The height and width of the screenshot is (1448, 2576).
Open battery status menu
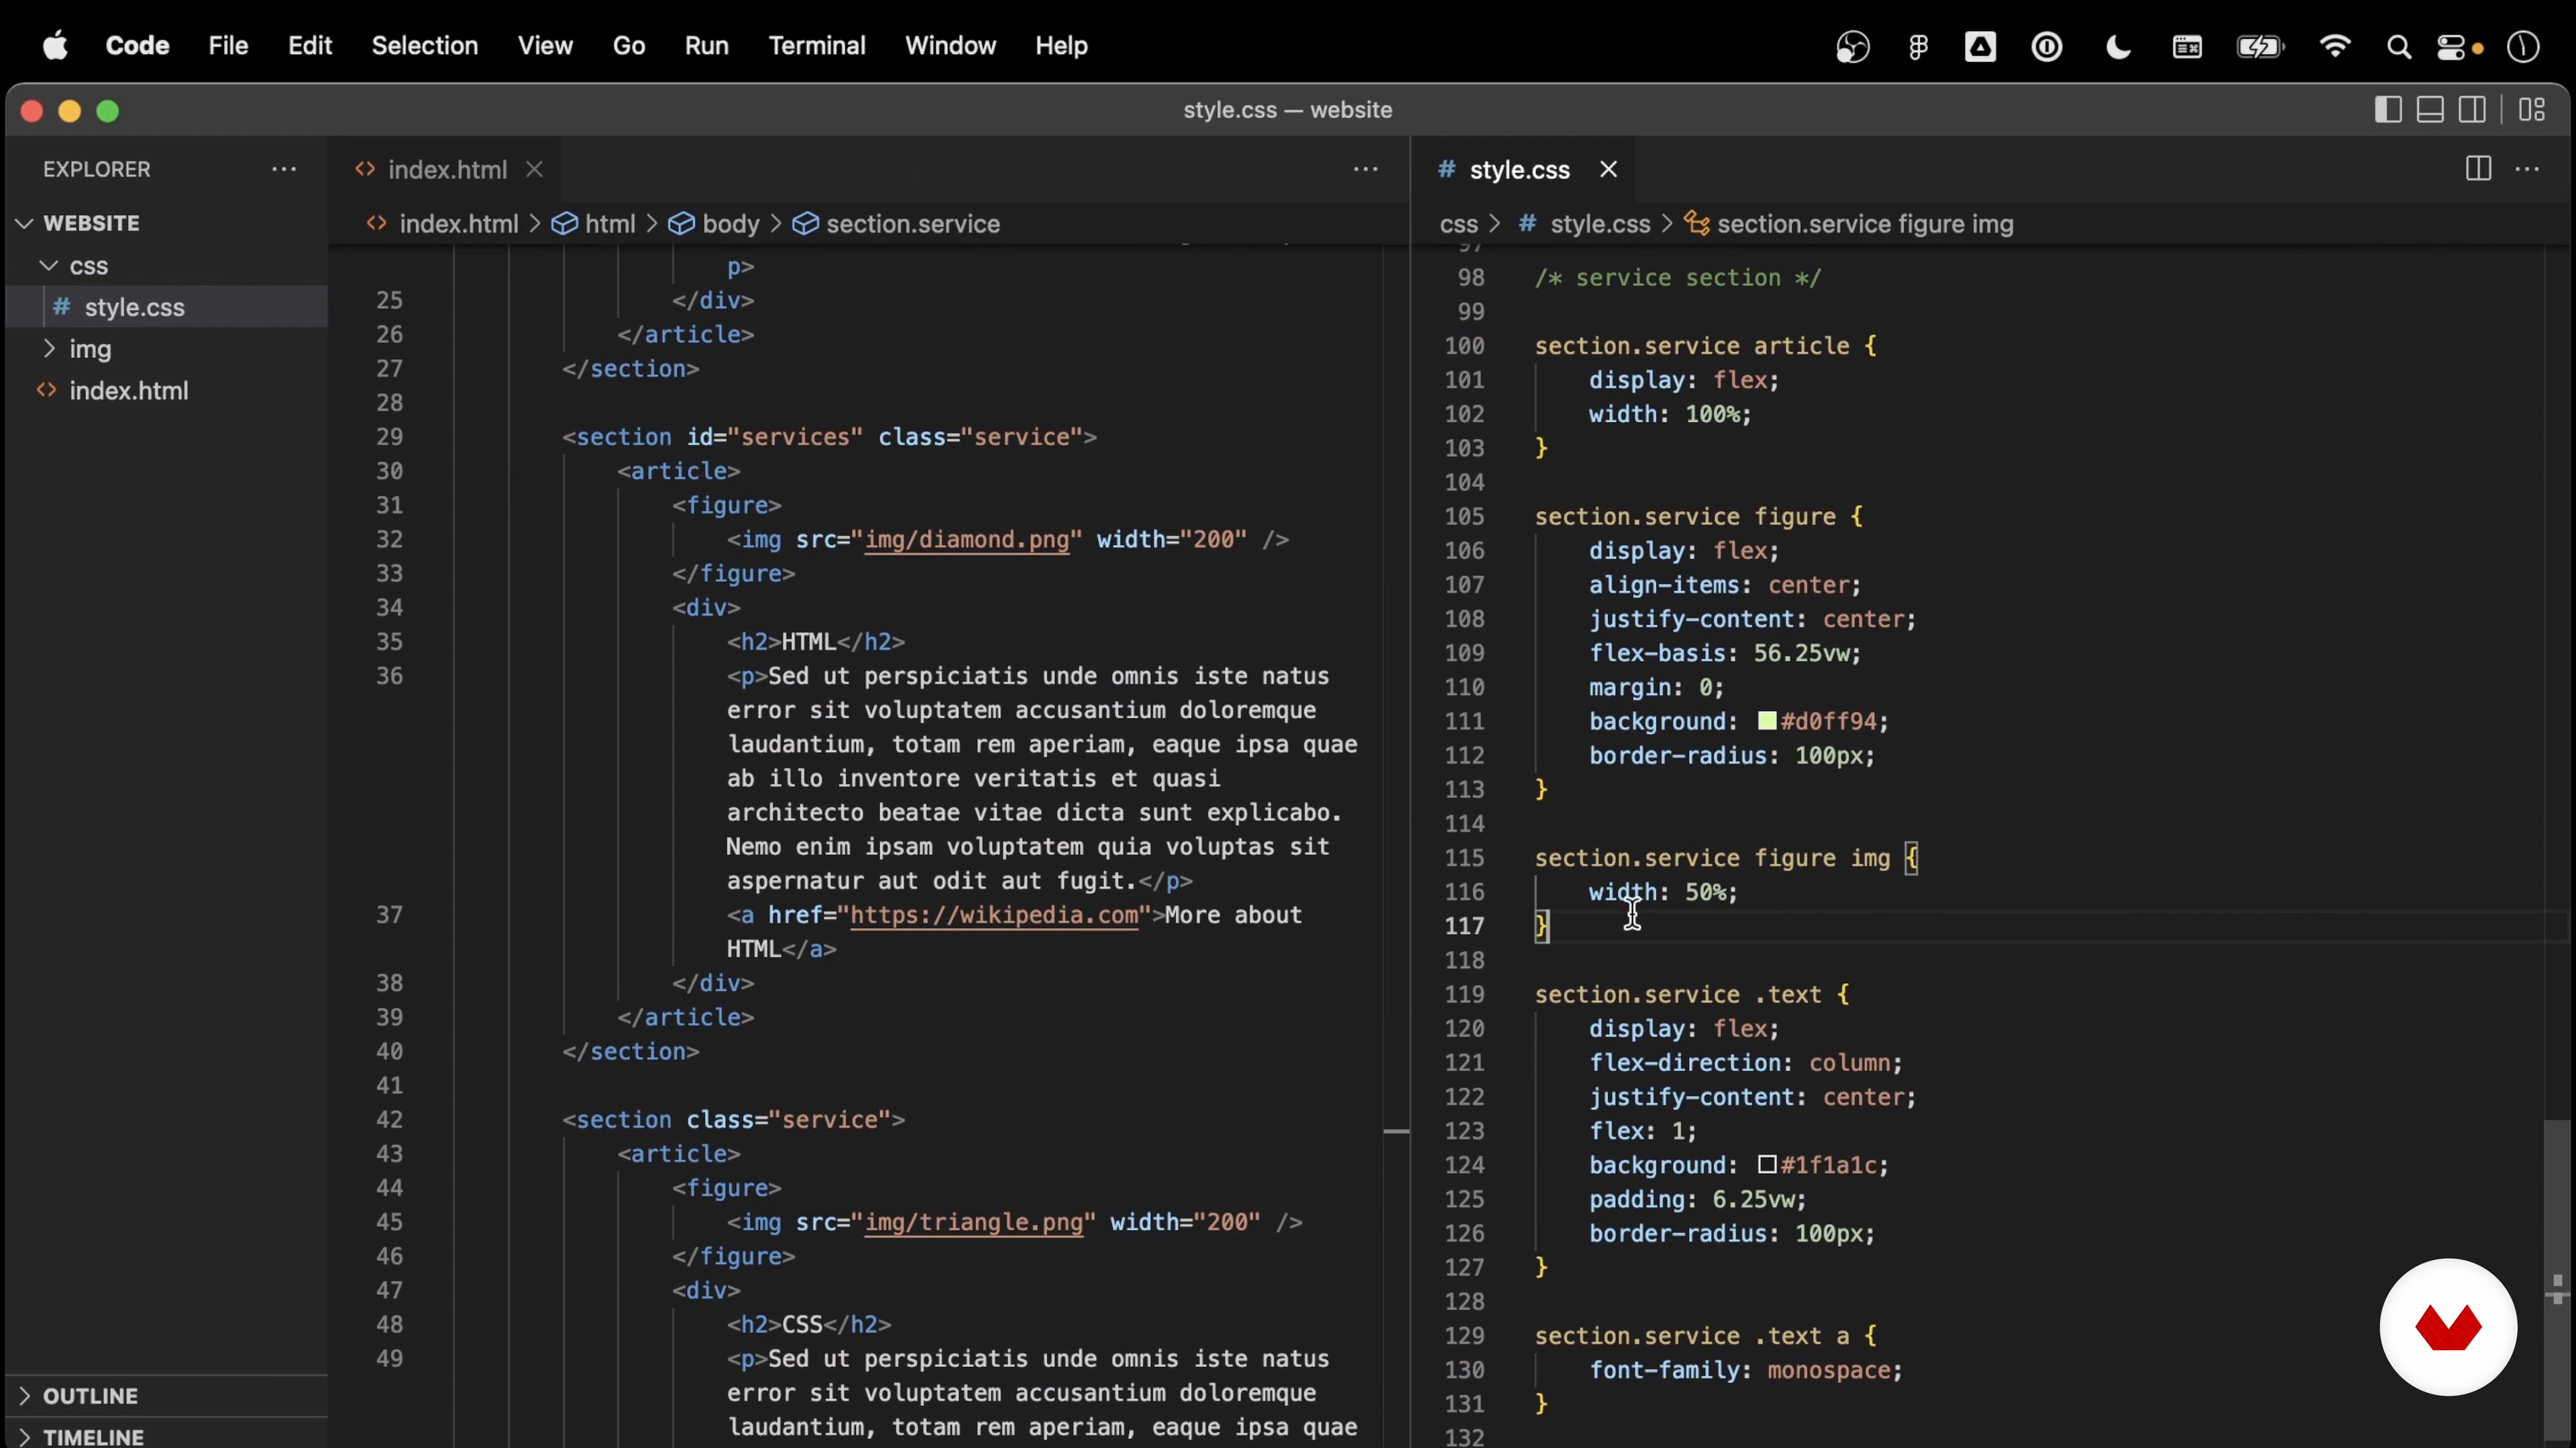pyautogui.click(x=2260, y=47)
